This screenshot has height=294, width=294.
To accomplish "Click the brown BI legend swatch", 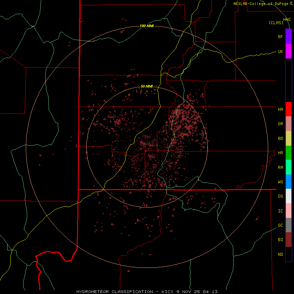I will pyautogui.click(x=288, y=240).
